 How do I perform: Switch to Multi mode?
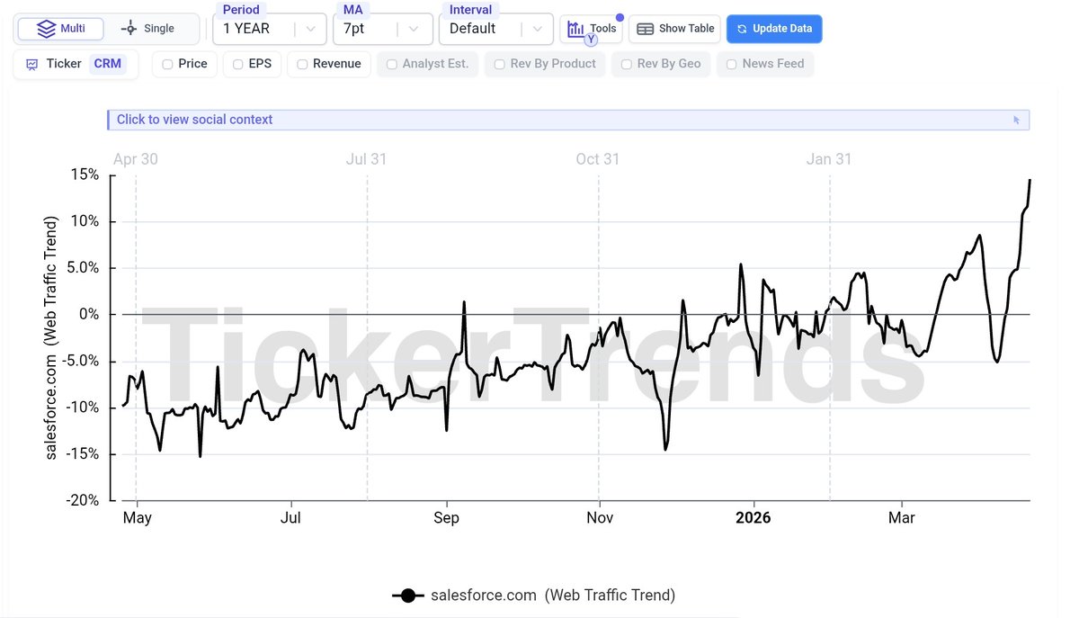[61, 29]
